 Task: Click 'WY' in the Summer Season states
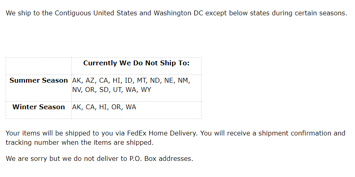(146, 90)
